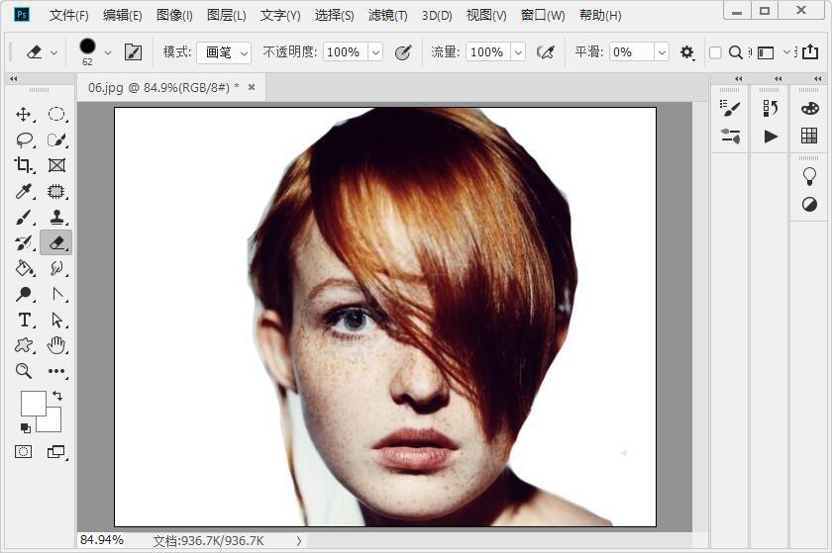832x553 pixels.
Task: Open the 滤镜(T) menu
Action: click(x=387, y=15)
